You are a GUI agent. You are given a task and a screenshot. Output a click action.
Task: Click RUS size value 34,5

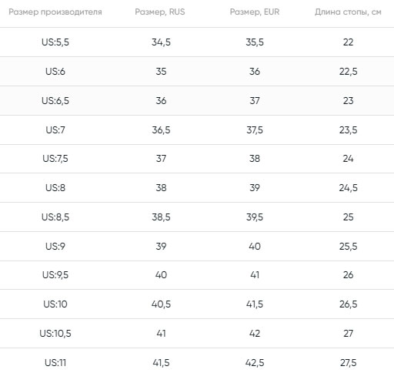[x=161, y=42]
